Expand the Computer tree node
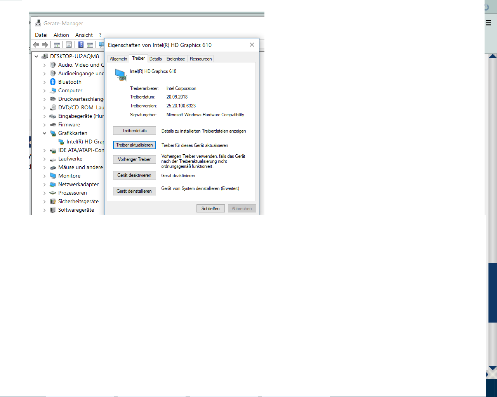Image resolution: width=497 pixels, height=397 pixels. coord(45,90)
